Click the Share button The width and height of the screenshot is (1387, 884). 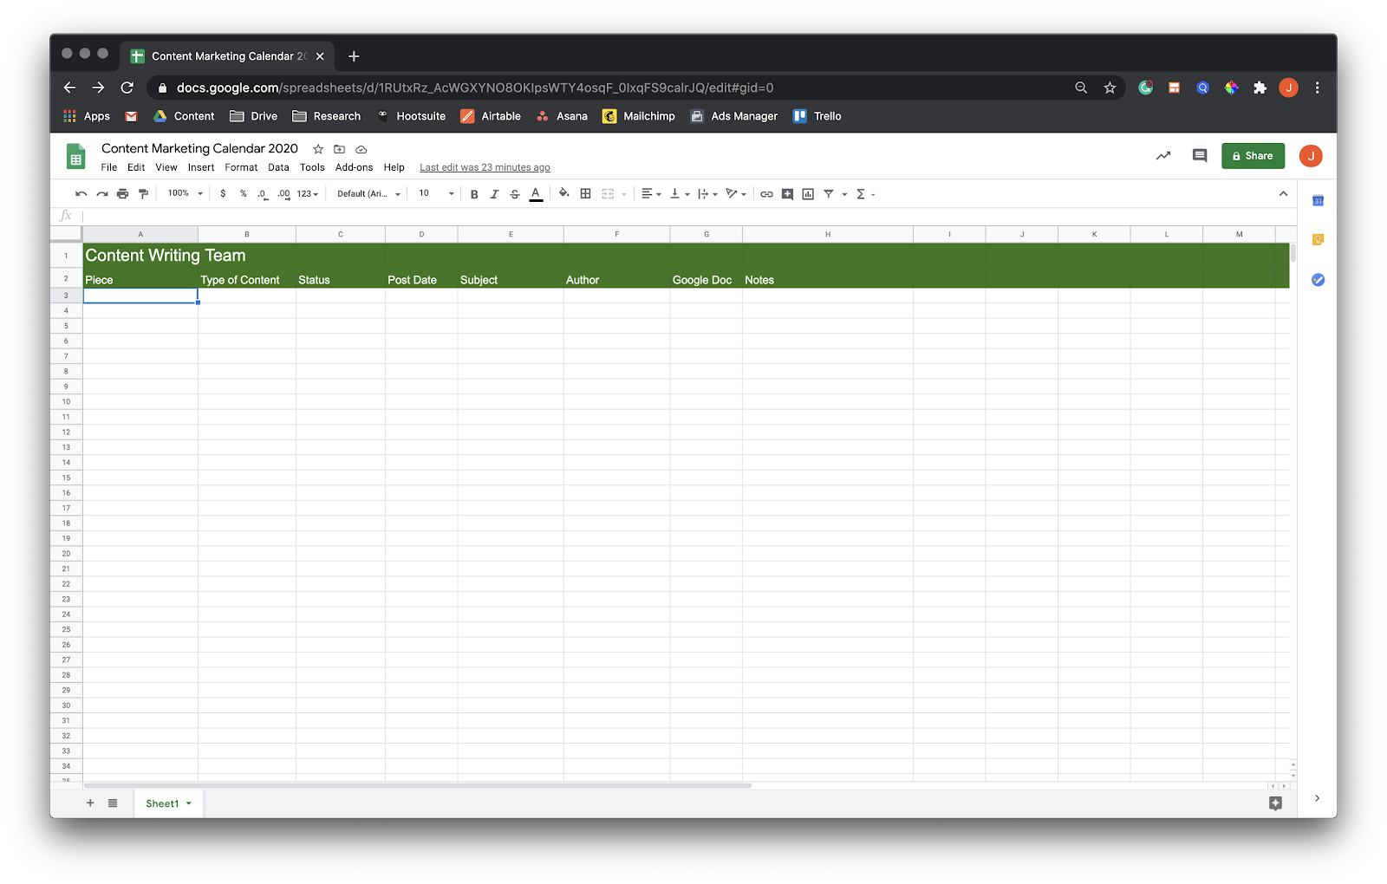pyautogui.click(x=1253, y=156)
